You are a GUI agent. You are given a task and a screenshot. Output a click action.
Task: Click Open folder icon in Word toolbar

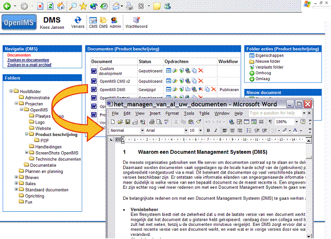coord(120,122)
